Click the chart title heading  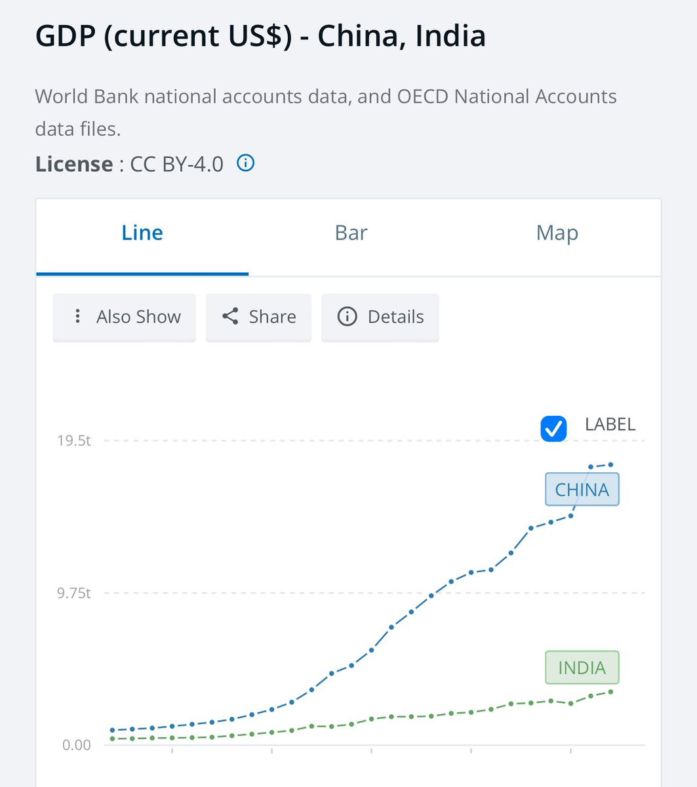[x=260, y=35]
